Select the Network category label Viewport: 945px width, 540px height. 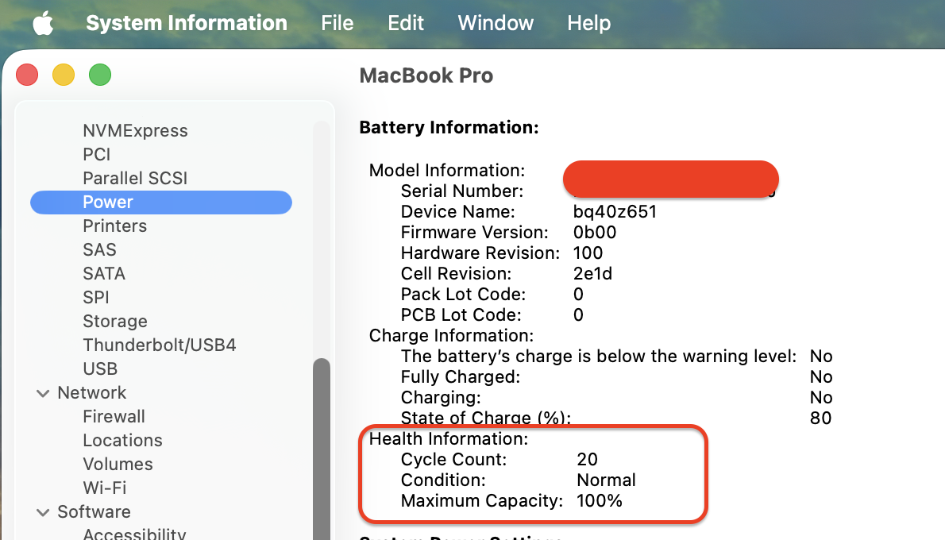pyautogui.click(x=91, y=392)
